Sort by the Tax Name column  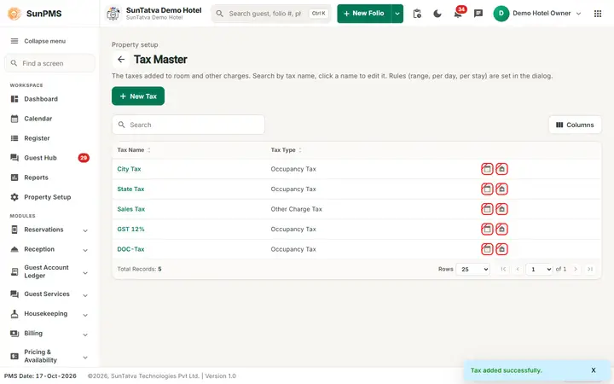134,150
